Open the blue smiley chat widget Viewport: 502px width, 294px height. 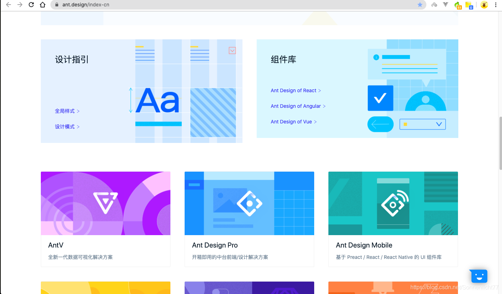click(479, 276)
